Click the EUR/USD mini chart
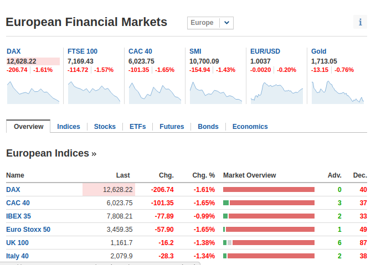The image size is (376, 265). [277, 92]
